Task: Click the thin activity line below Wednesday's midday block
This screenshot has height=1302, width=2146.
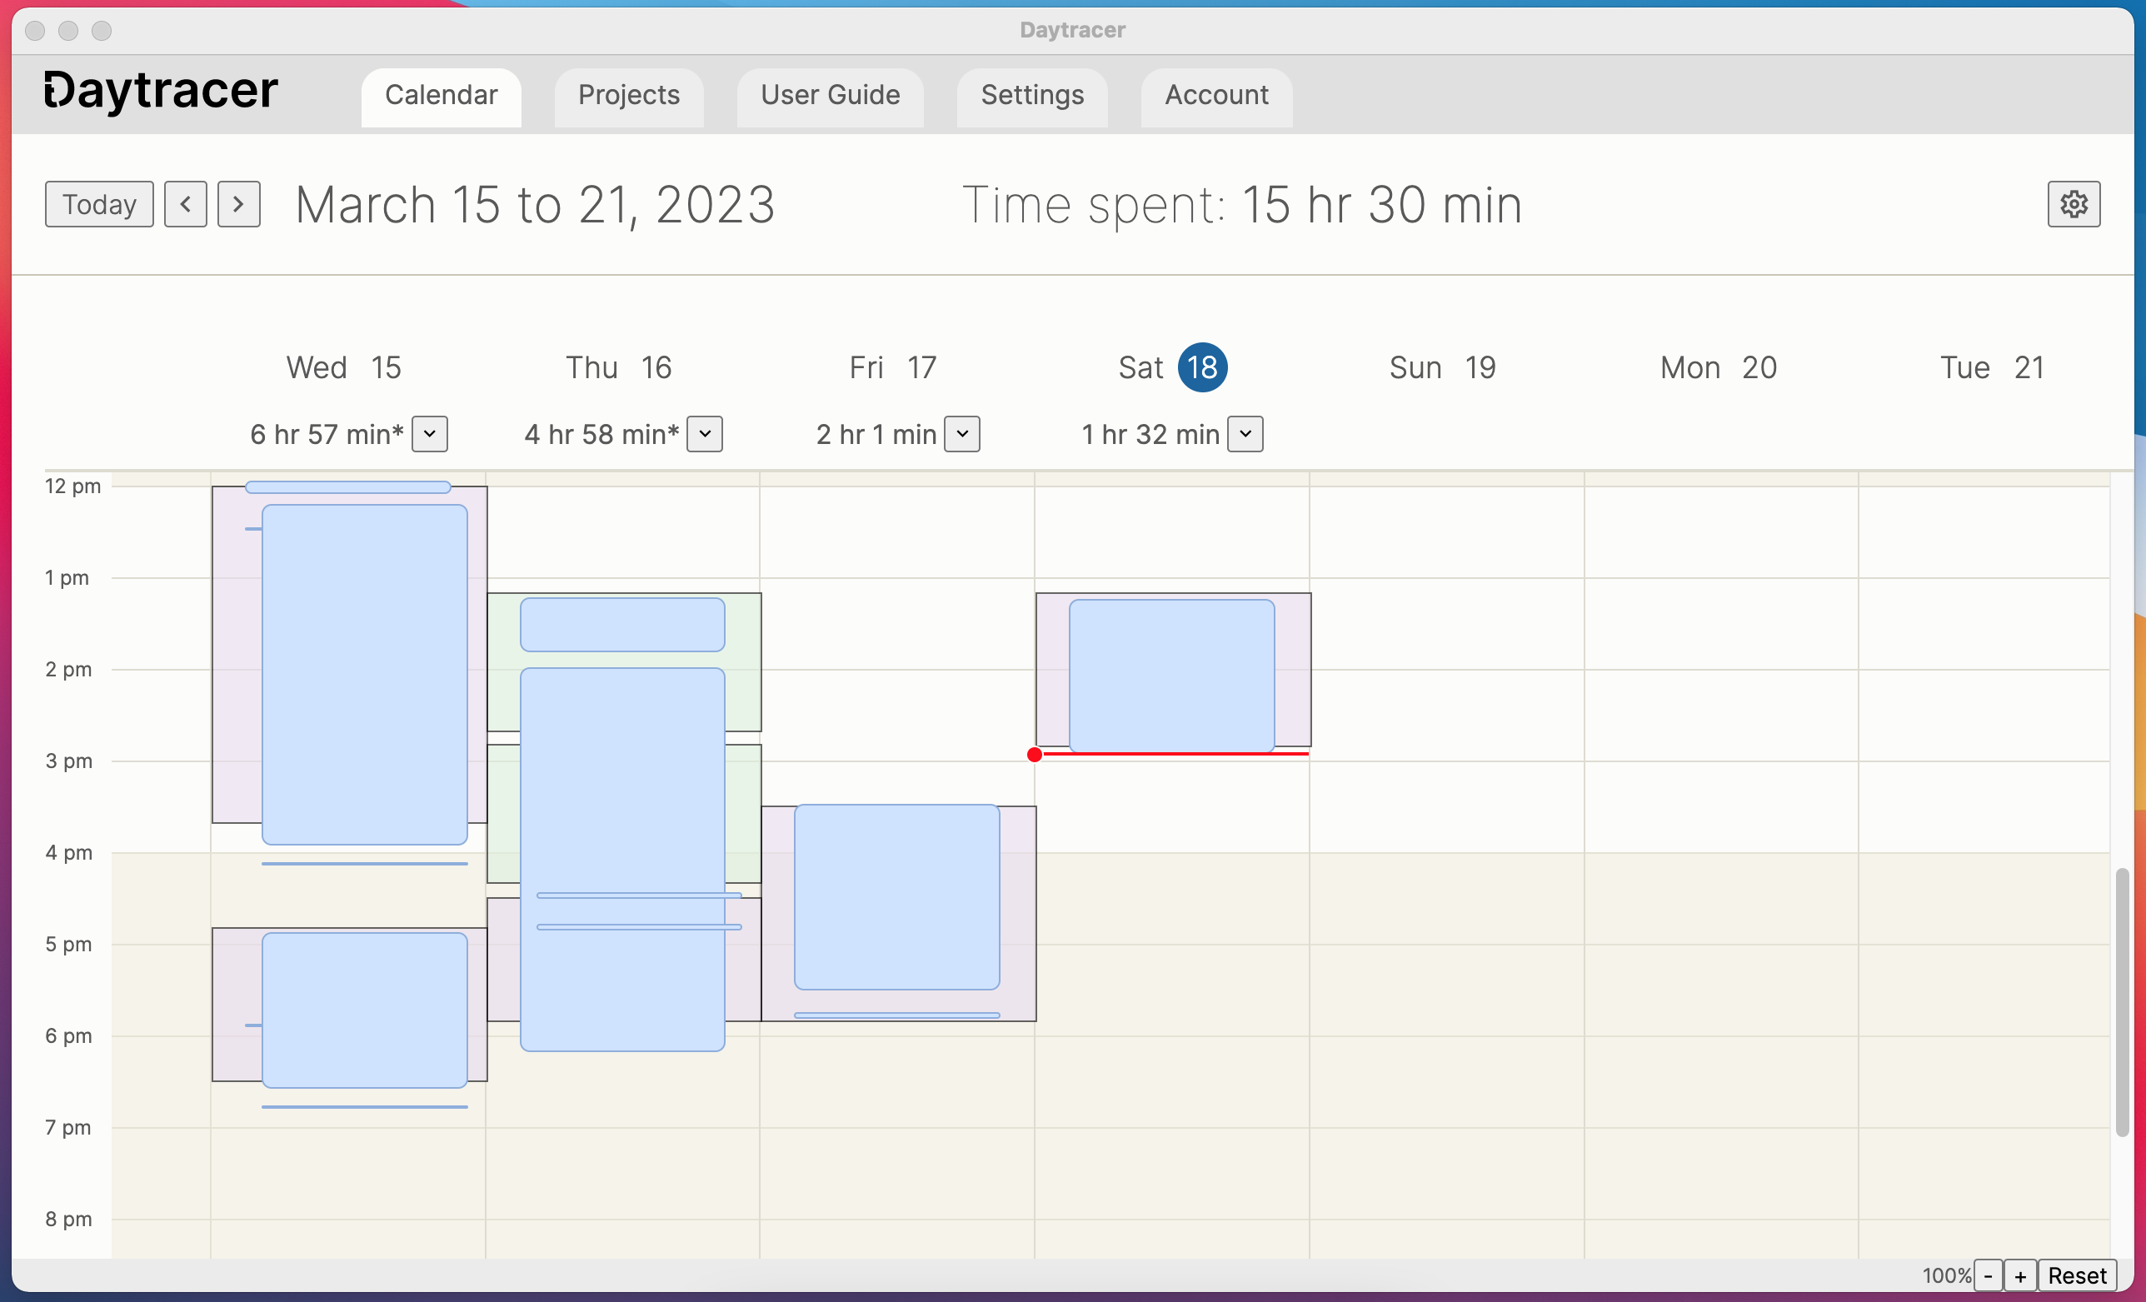Action: 365,864
